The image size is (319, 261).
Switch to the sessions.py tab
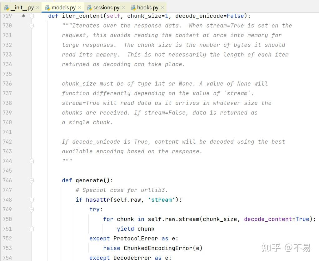point(106,7)
